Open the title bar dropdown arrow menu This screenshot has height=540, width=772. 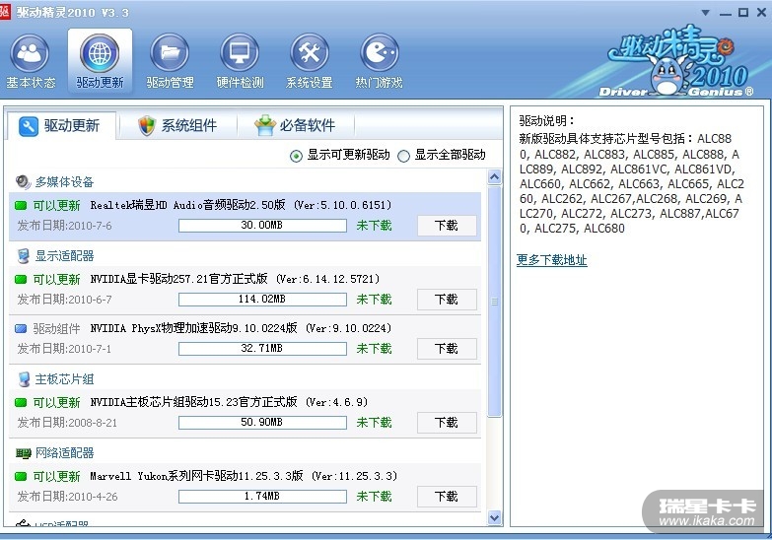(706, 12)
